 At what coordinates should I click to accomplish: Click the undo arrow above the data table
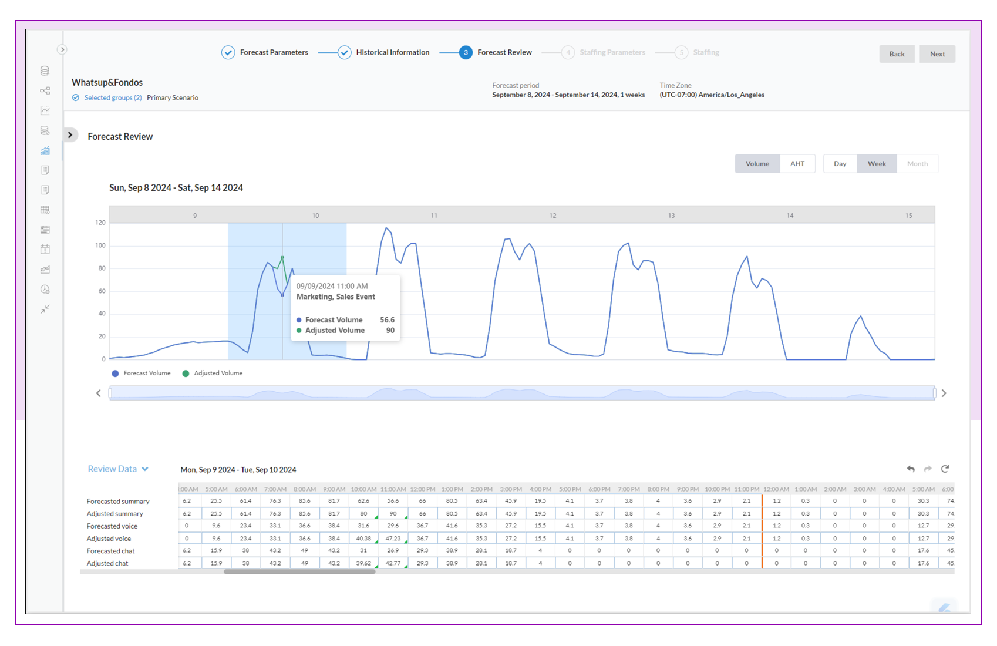911,469
